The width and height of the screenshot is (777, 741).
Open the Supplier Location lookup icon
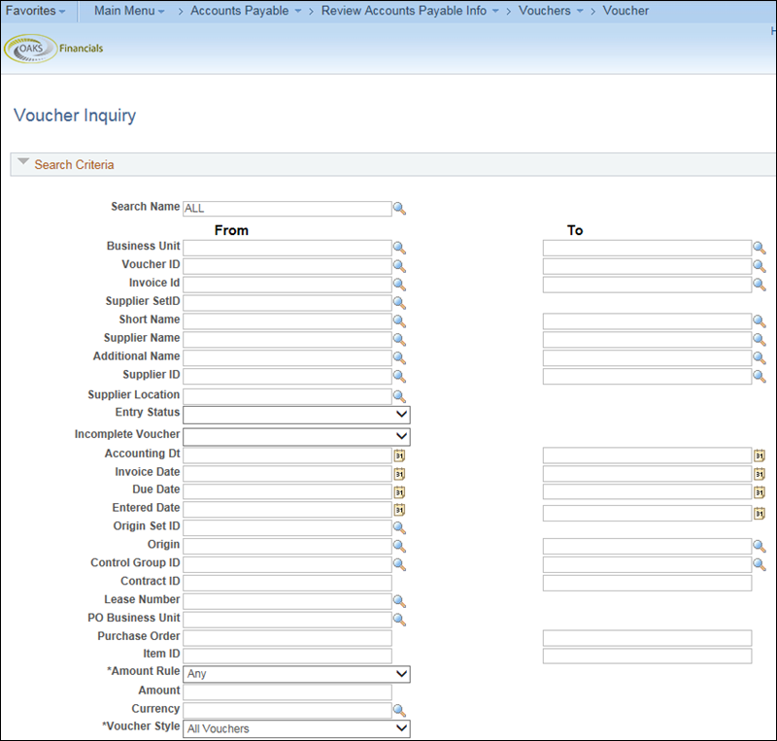(x=399, y=396)
